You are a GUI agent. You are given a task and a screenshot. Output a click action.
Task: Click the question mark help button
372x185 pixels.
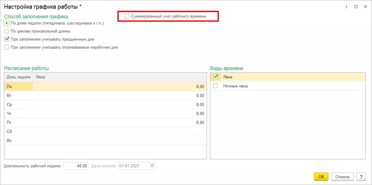point(361,177)
